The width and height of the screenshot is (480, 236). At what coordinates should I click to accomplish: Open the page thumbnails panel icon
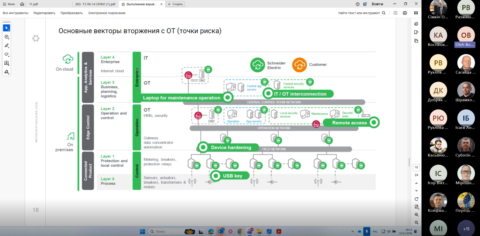click(x=416, y=41)
